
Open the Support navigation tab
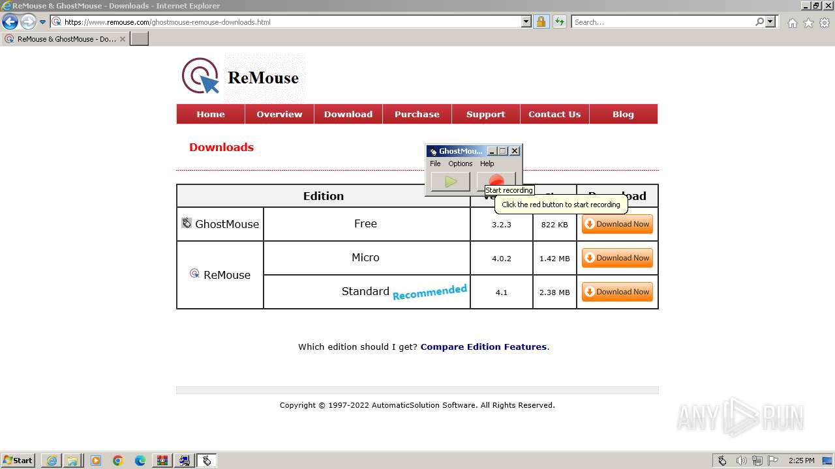pos(485,114)
